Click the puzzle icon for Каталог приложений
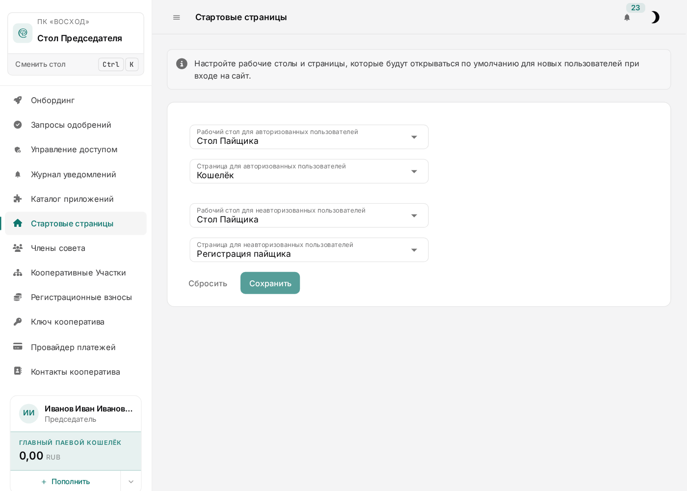The image size is (687, 491). 18,199
